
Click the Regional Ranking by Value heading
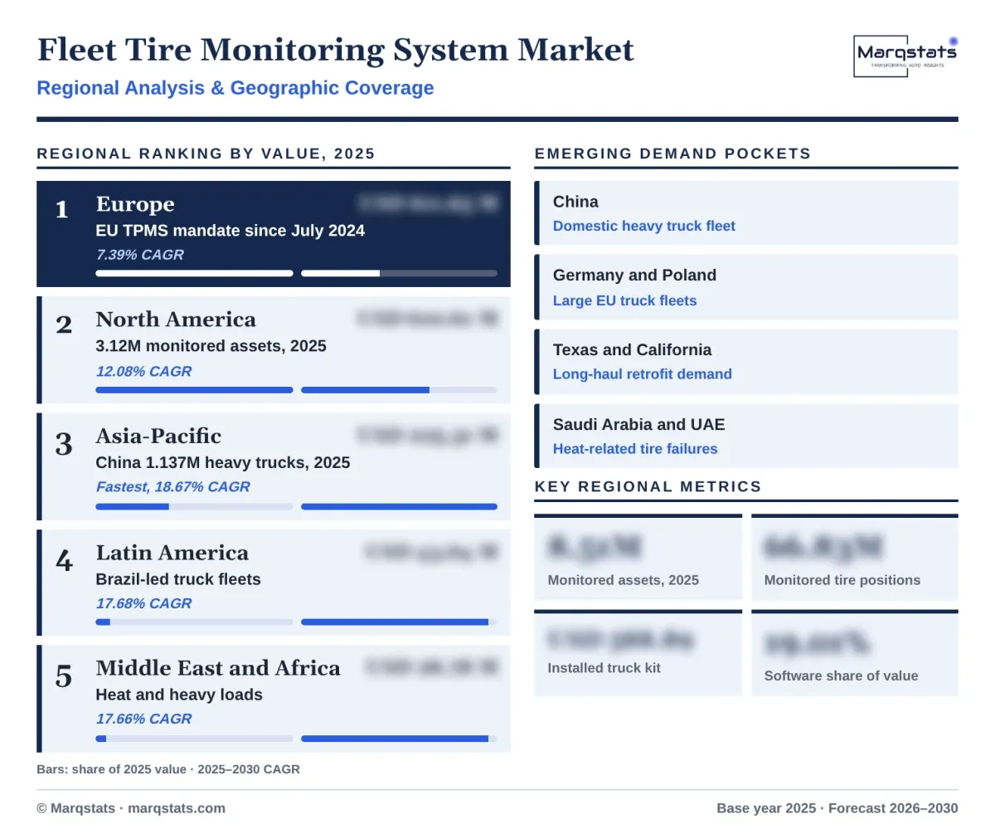click(x=206, y=154)
